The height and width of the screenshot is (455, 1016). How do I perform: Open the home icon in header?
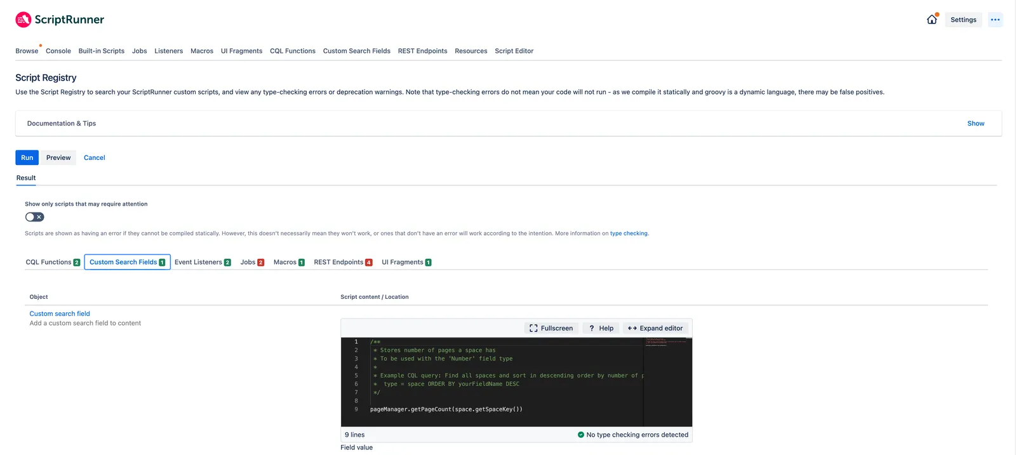(932, 20)
